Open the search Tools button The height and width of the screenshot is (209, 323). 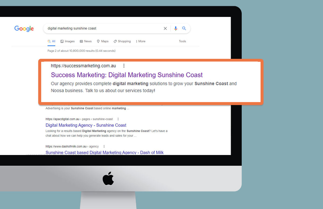(182, 41)
